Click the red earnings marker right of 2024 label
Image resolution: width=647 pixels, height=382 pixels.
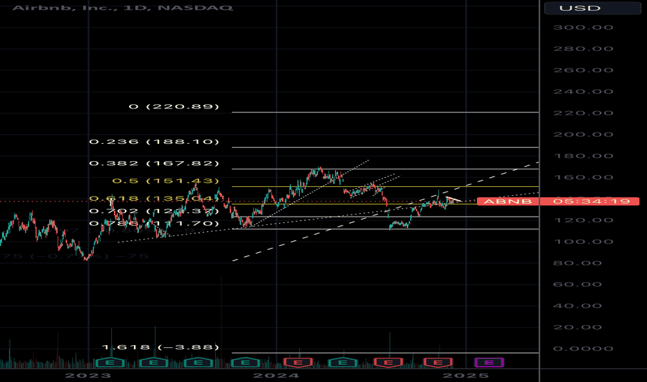click(x=298, y=363)
